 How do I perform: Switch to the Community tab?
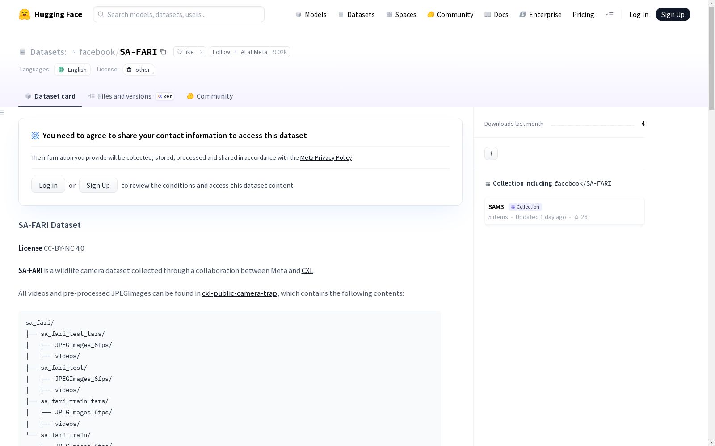pos(210,96)
